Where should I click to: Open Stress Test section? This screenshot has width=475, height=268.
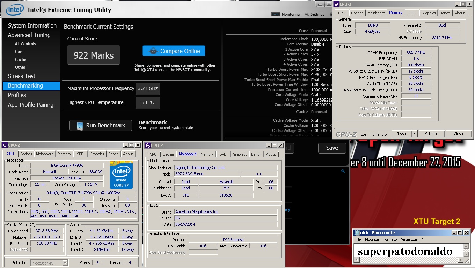click(22, 76)
